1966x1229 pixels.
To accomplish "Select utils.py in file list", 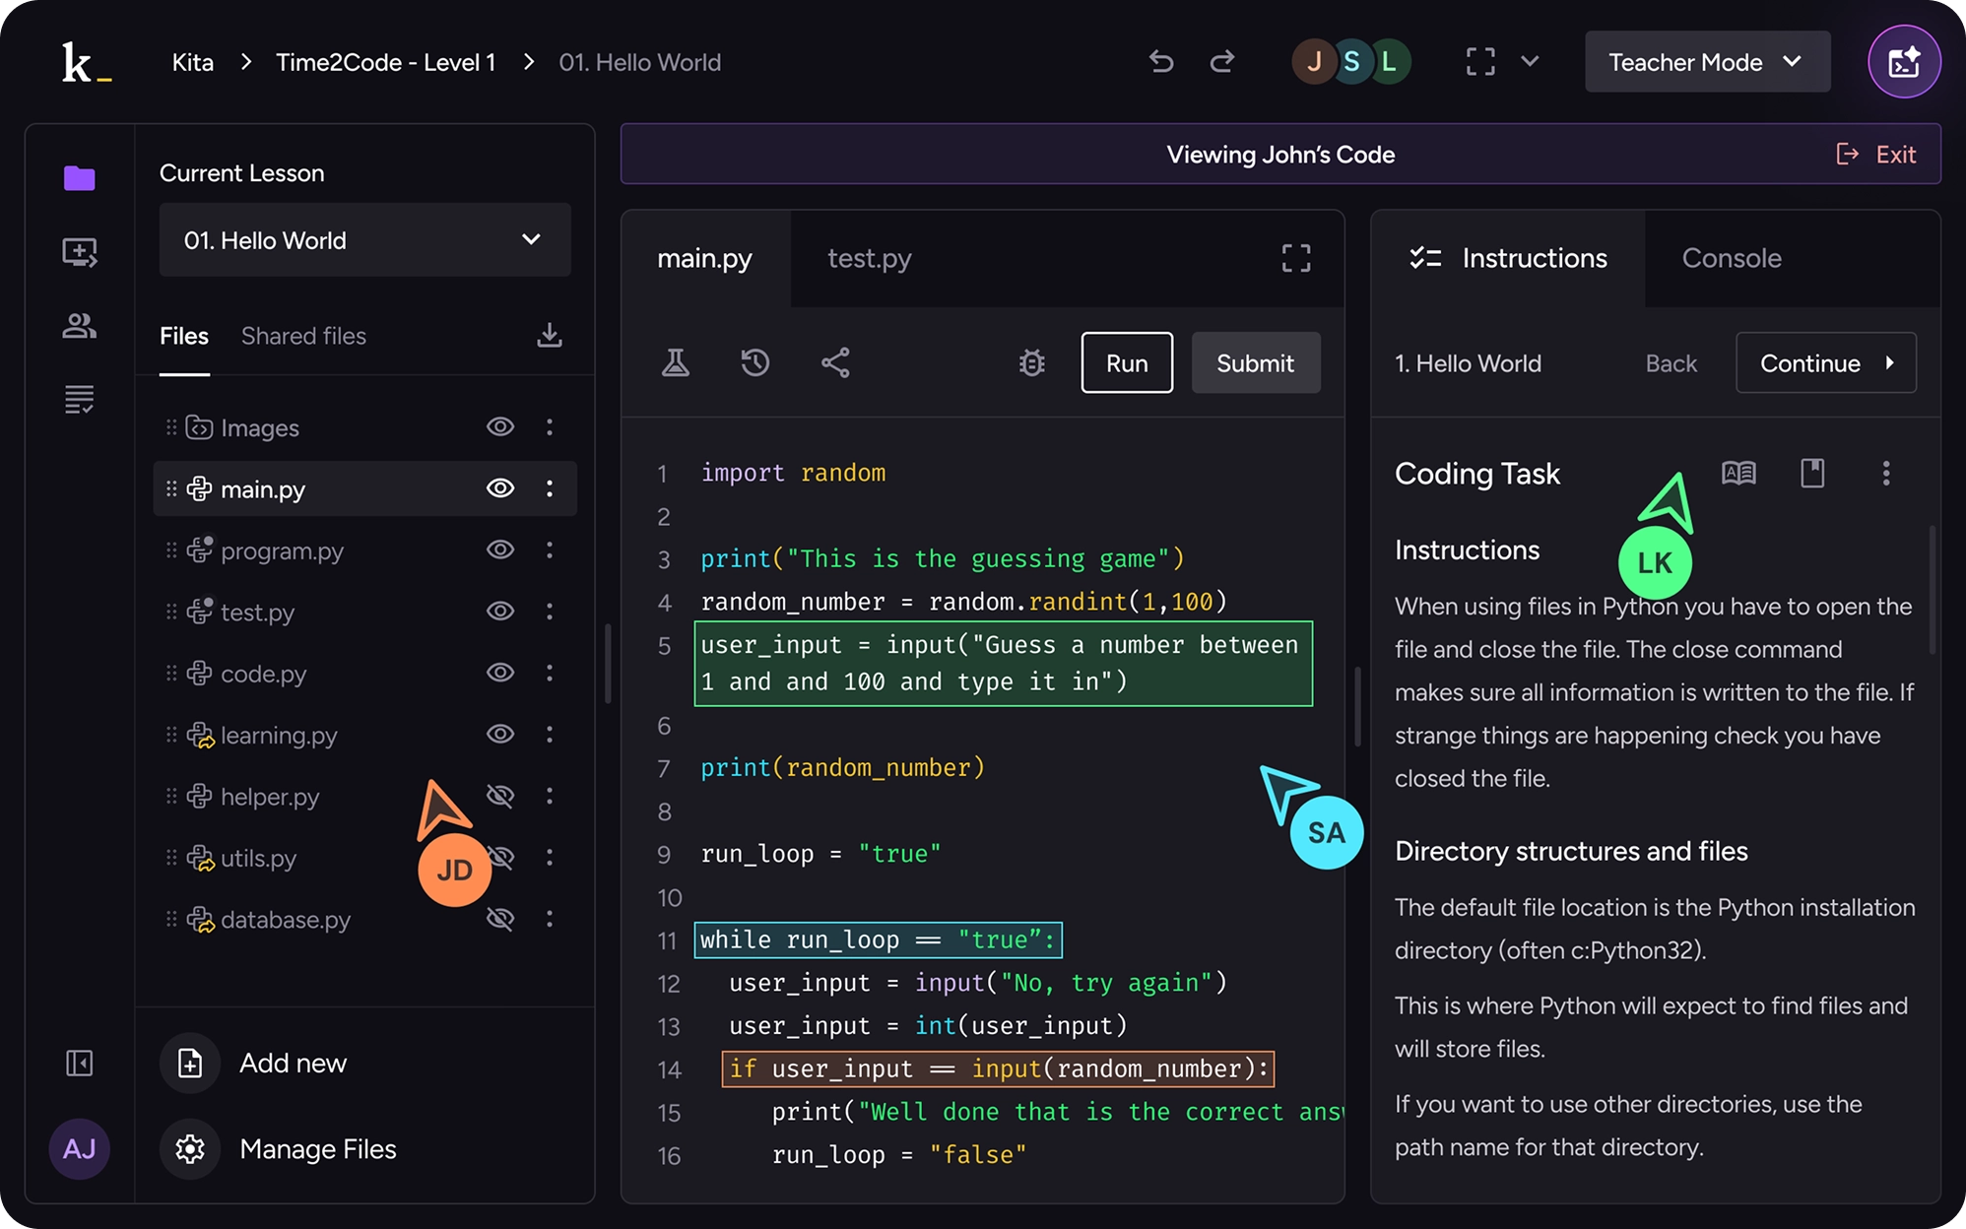I will (x=258, y=858).
